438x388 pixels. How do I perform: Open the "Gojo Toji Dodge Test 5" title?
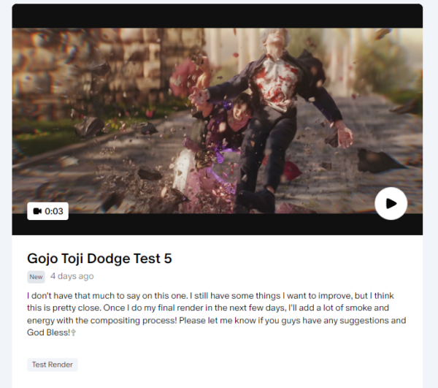coord(99,258)
